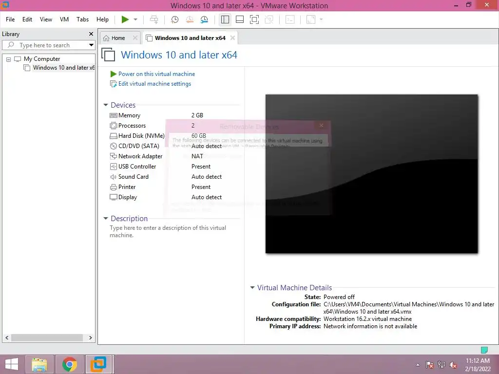This screenshot has width=499, height=374.
Task: Open the library search dropdown arrow
Action: (91, 45)
